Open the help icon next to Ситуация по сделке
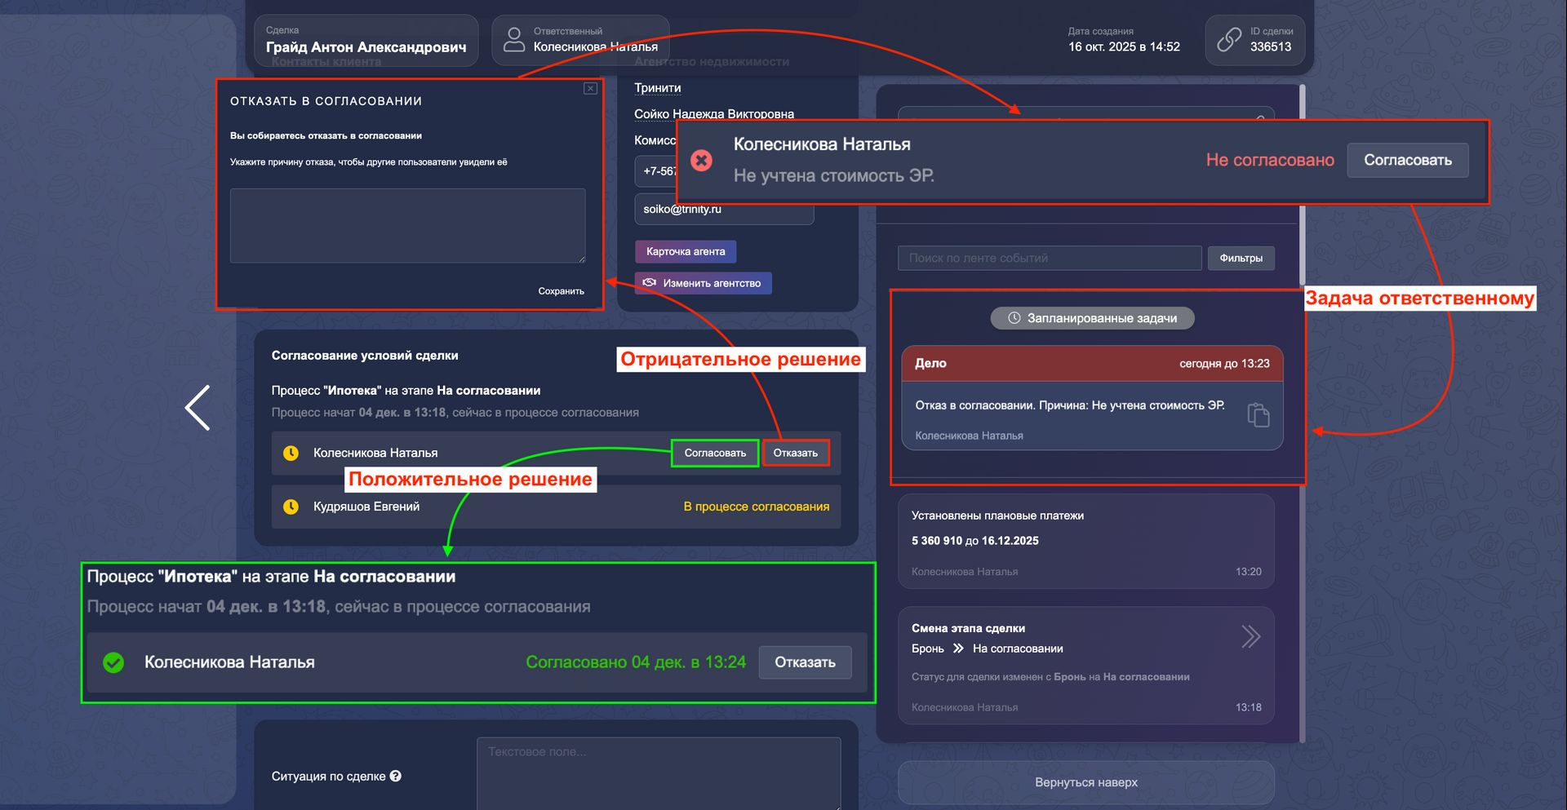The width and height of the screenshot is (1567, 810). (396, 776)
